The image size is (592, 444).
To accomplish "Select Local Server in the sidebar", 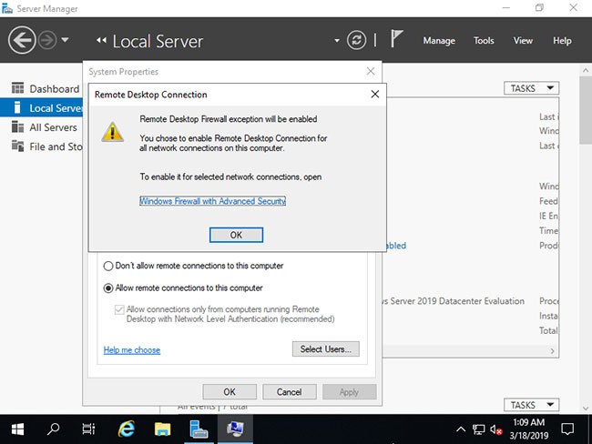I will pyautogui.click(x=42, y=108).
